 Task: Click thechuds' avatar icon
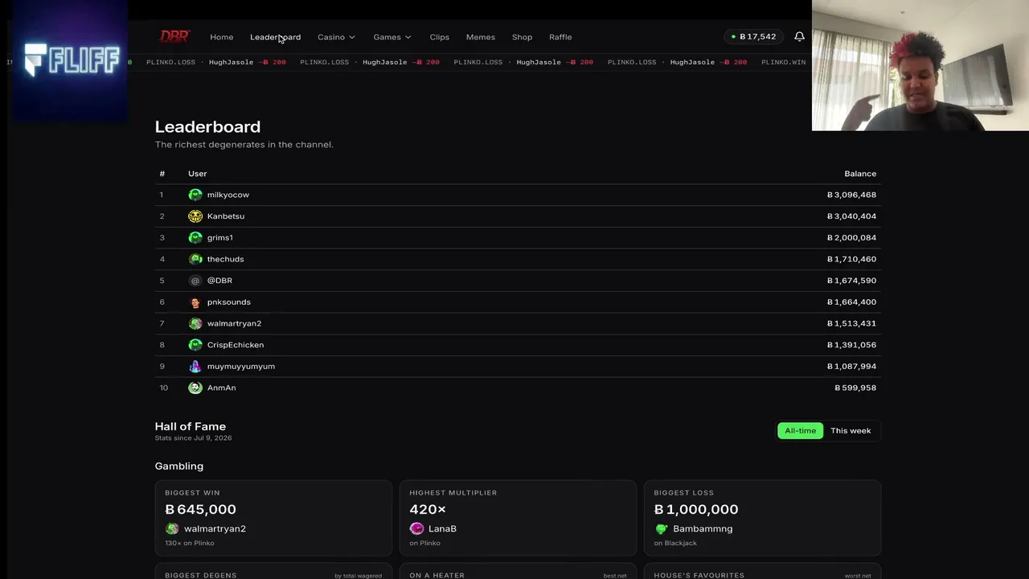[x=195, y=259]
